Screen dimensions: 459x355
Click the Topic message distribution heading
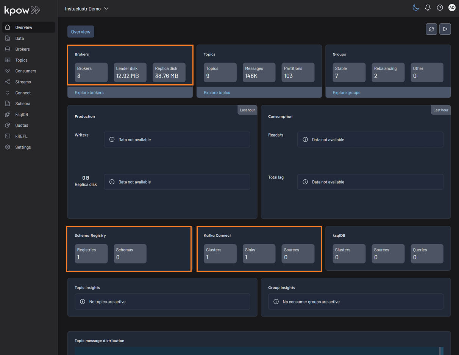100,341
